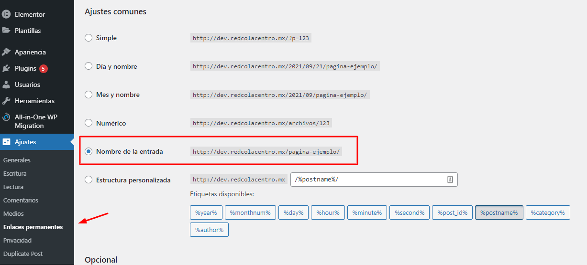
Task: Toggle the %postname% tag
Action: pyautogui.click(x=499, y=212)
